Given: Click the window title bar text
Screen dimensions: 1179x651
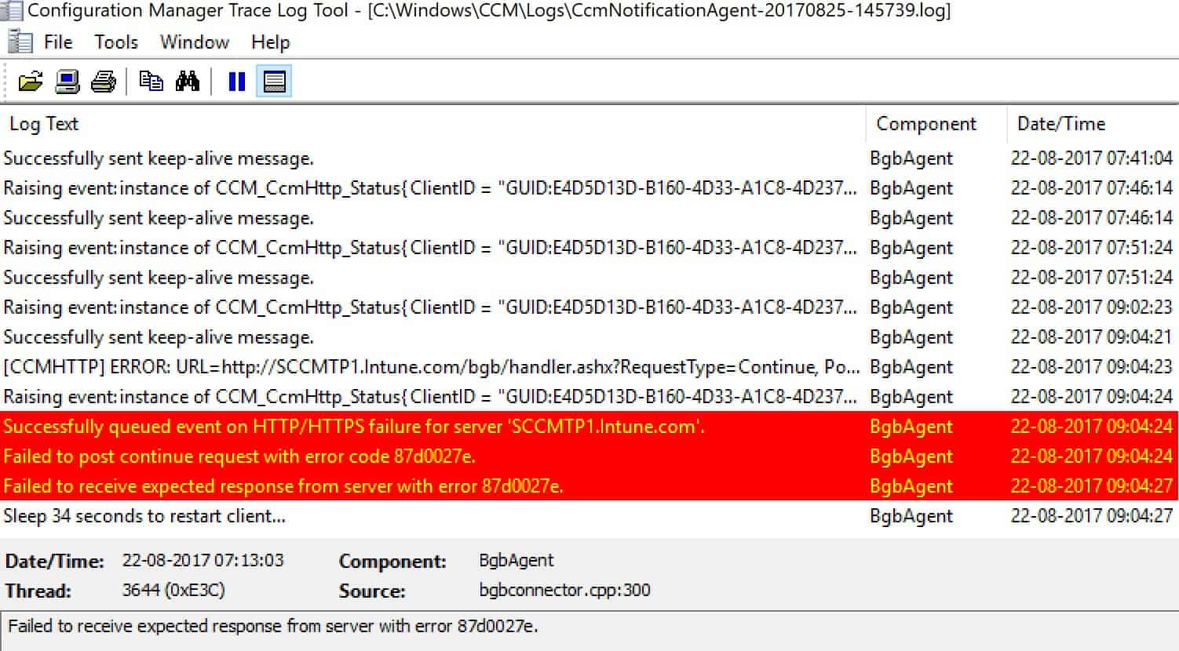Looking at the screenshot, I should pyautogui.click(x=490, y=11).
